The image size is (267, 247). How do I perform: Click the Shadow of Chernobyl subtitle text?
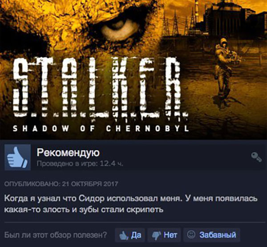point(101,129)
